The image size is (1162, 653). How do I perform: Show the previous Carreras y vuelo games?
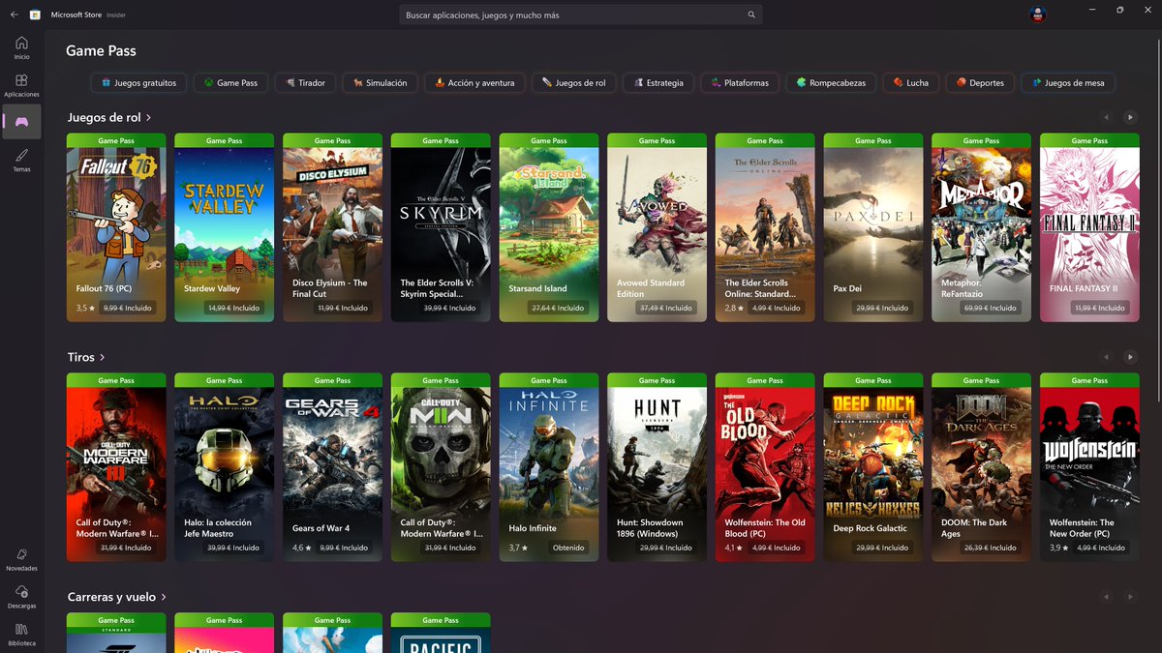(x=1106, y=597)
